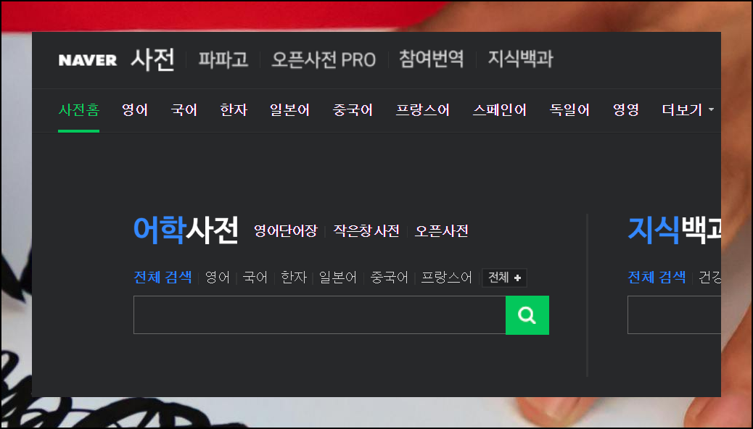Switch to the 프랑스어 dictionary tab
Viewport: 753px width, 429px height.
(x=423, y=110)
